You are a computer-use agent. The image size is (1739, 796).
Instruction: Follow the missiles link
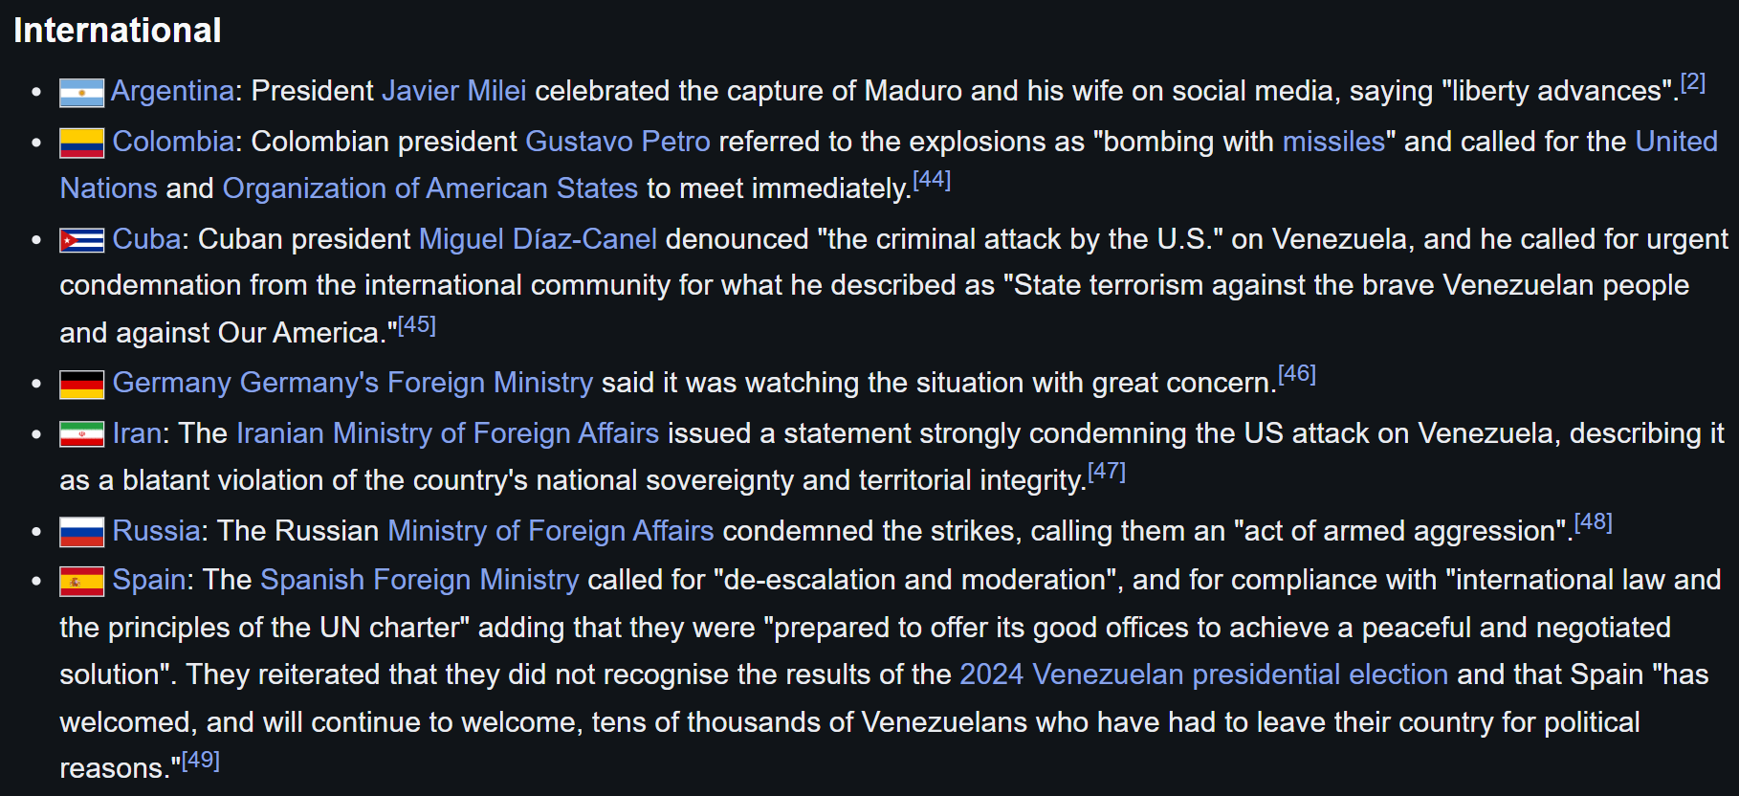[x=1332, y=142]
